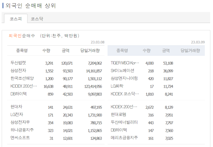This screenshot has width=213, height=147.
Task: Open the 메리츠금융지주 stock link
Action: (x=124, y=138)
